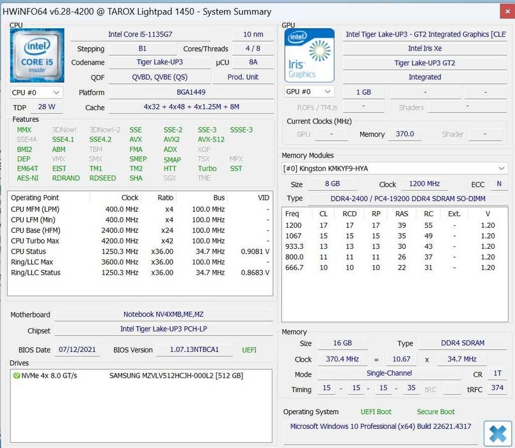The image size is (515, 448).
Task: Click the memory multiplier 10.67 field
Action: click(x=401, y=359)
